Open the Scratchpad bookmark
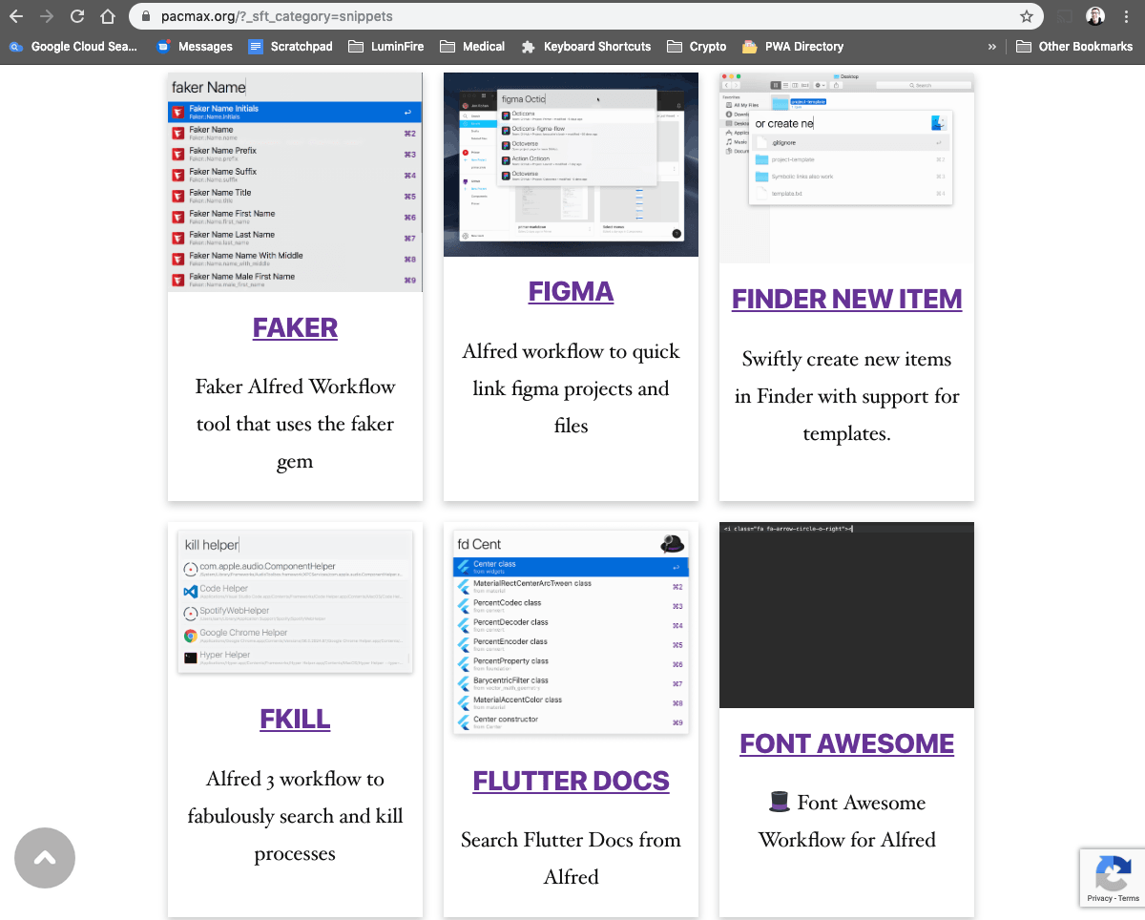Screen dimensions: 1145x920 click(x=292, y=46)
